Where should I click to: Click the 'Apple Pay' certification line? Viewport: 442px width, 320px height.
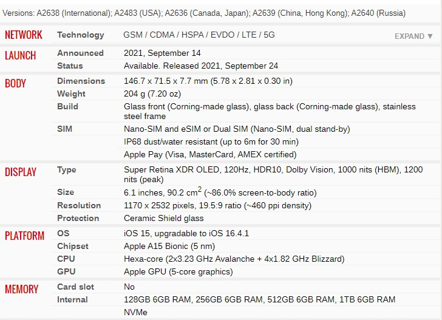(x=210, y=154)
